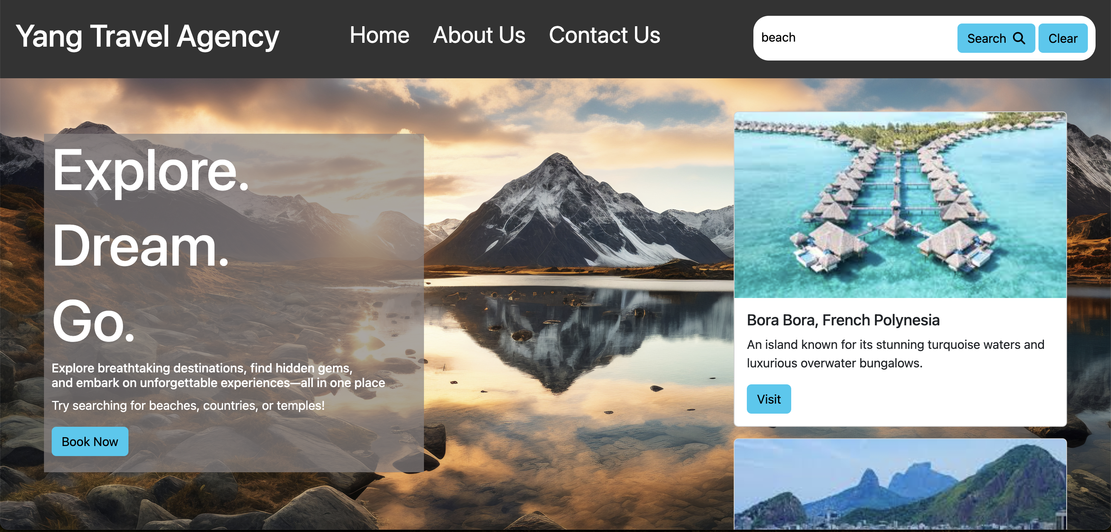Click the Search button label
This screenshot has height=532, width=1111.
[x=986, y=39]
